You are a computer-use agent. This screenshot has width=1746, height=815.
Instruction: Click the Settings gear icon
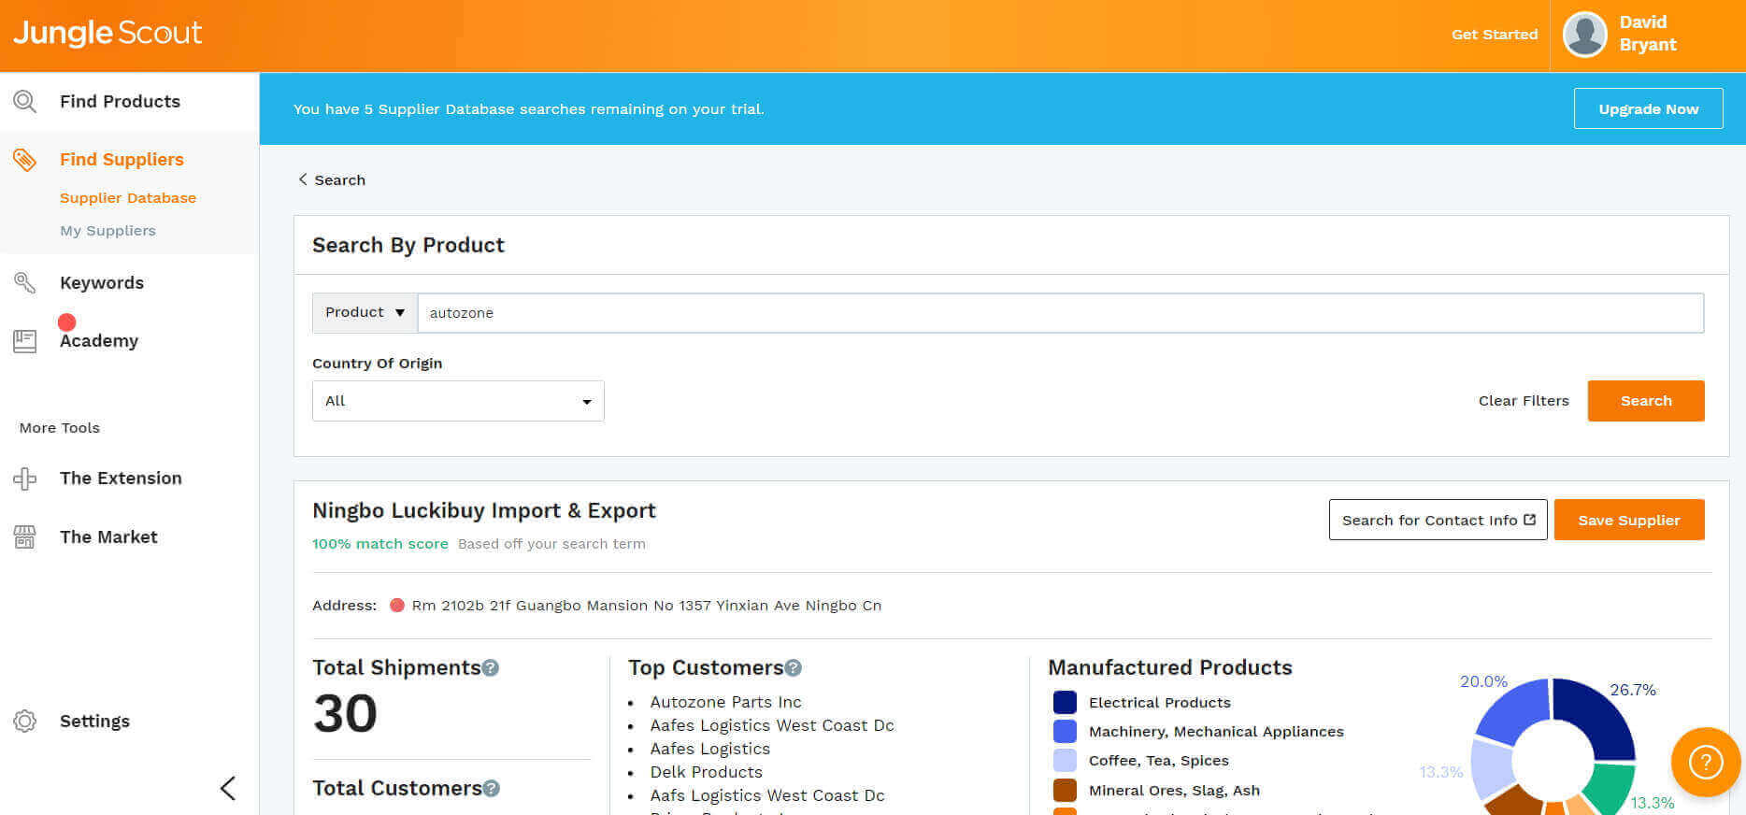pos(25,722)
